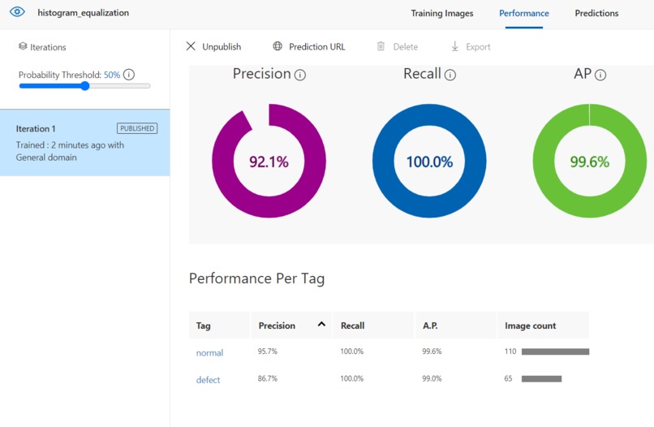Click the Recall info icon

(450, 75)
